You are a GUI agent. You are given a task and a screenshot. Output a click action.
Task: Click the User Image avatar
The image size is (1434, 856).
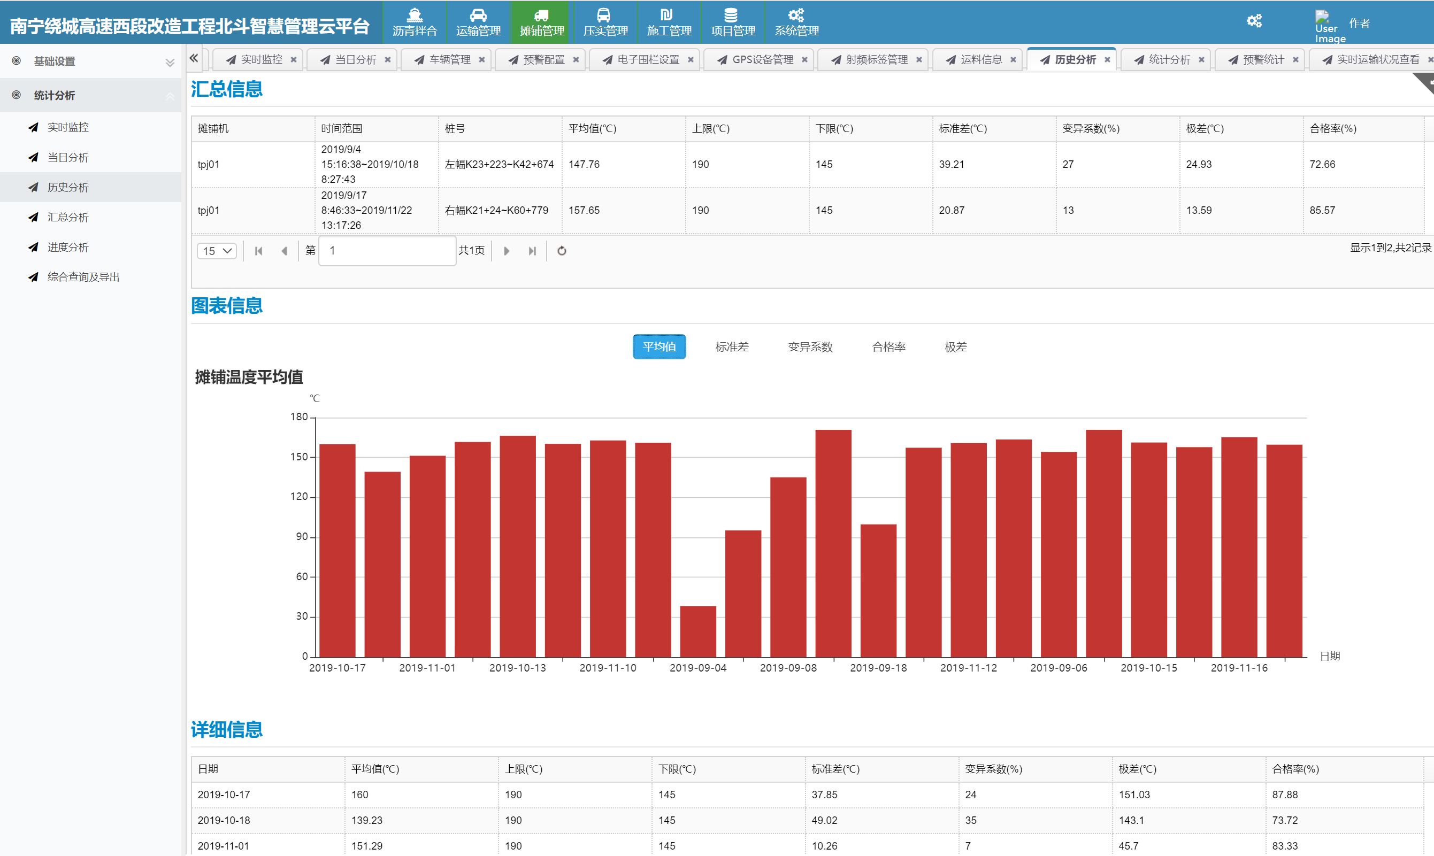(1329, 26)
